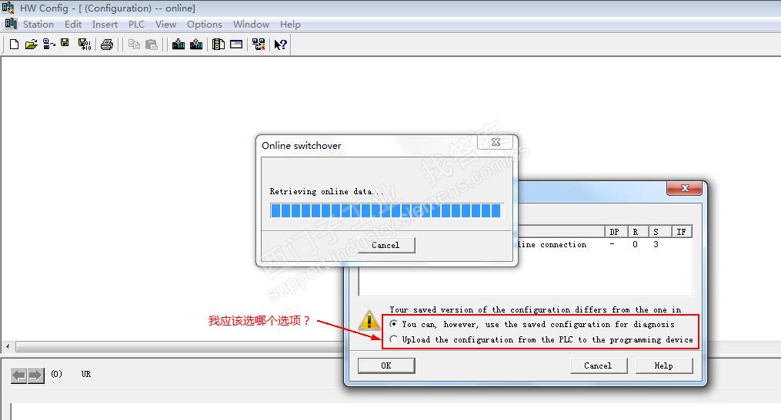Click the New station toolbar icon

click(x=14, y=45)
